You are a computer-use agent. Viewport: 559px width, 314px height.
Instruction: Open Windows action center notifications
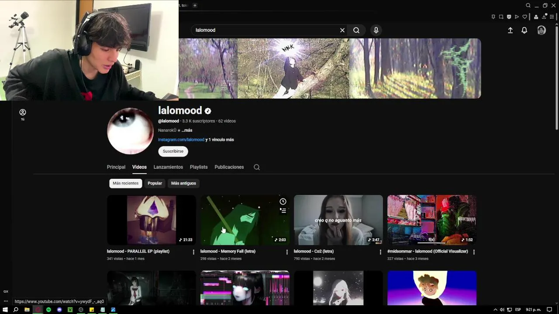coord(549,310)
